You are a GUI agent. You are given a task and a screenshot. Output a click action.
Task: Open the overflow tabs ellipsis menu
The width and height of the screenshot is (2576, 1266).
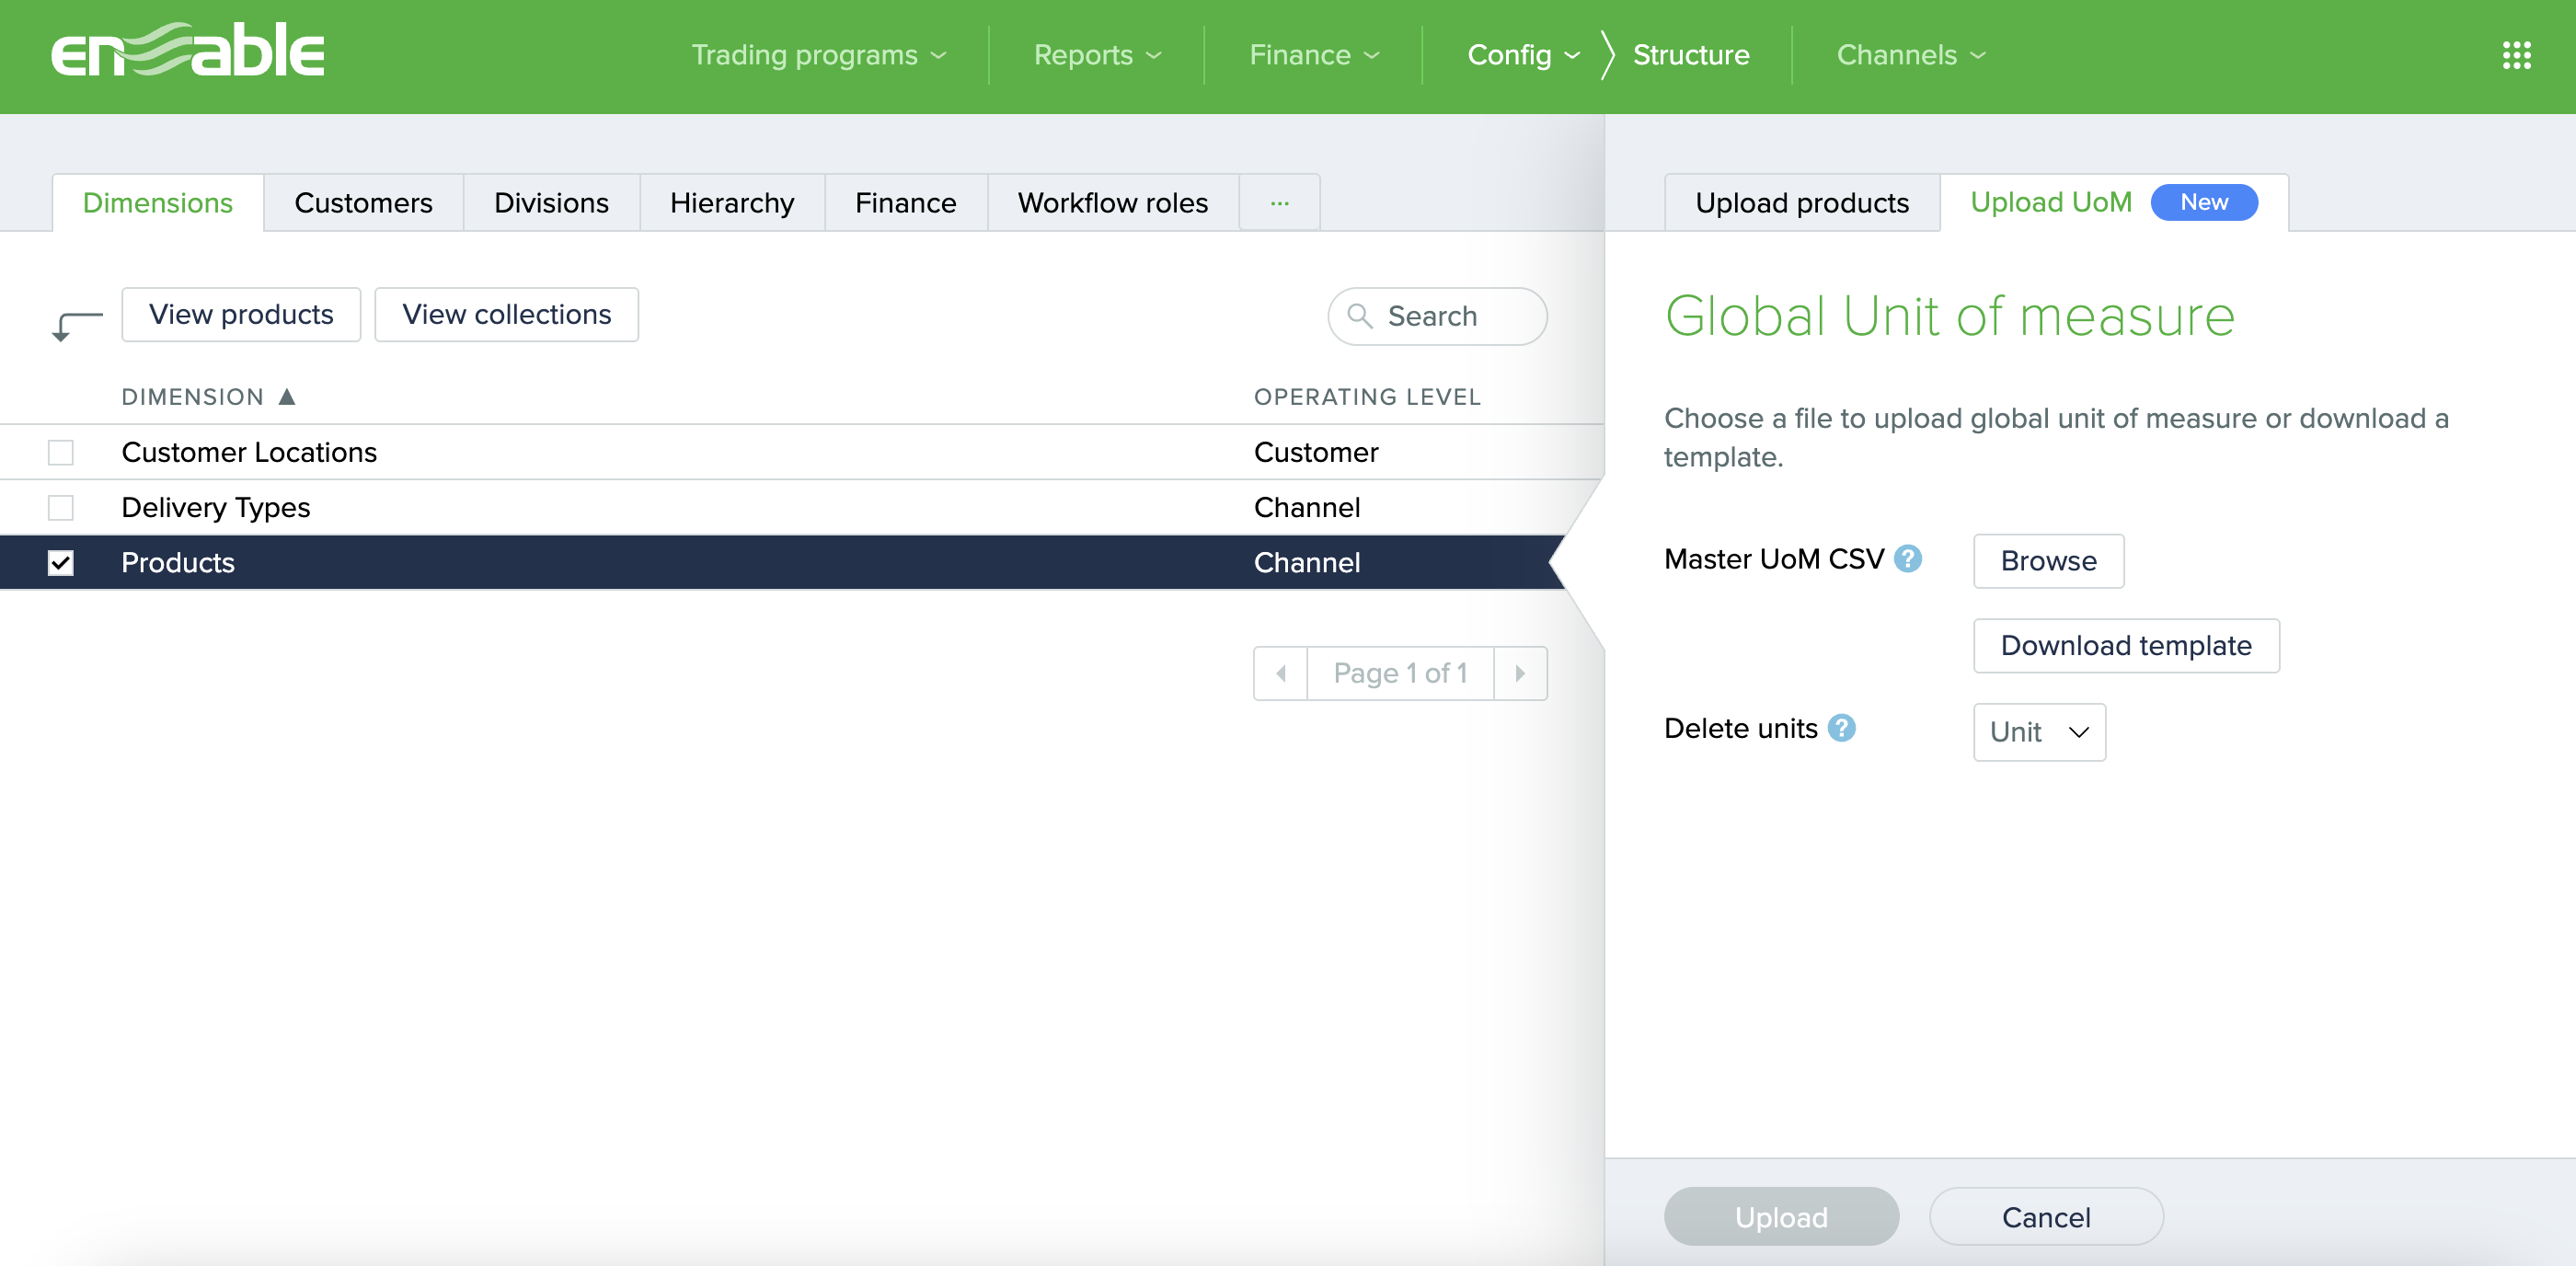pyautogui.click(x=1278, y=203)
